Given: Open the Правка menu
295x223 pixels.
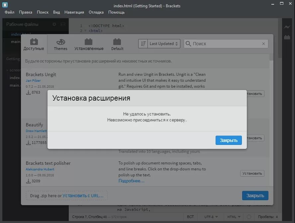Looking at the screenshot, I should click(x=25, y=12).
